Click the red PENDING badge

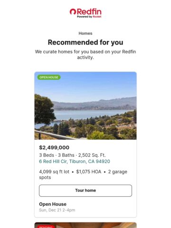pyautogui.click(x=46, y=227)
